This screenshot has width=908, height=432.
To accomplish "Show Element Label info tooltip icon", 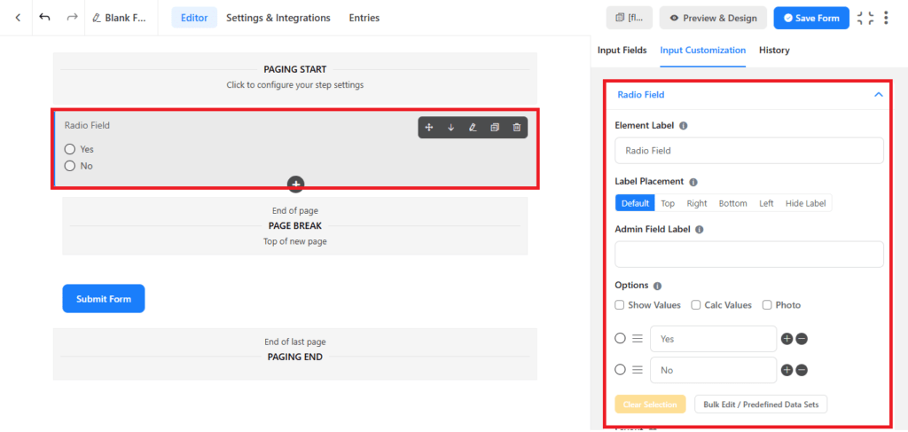I will (684, 126).
